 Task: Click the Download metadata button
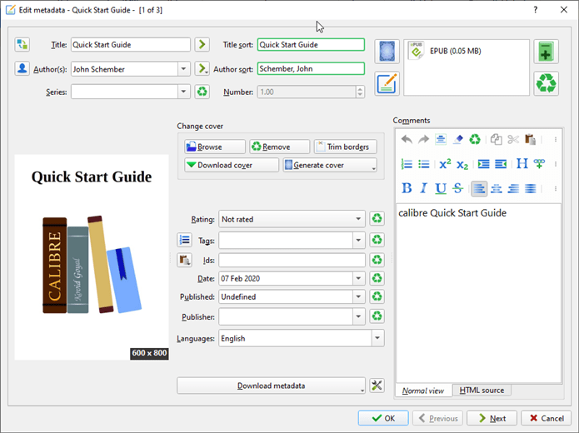click(271, 386)
